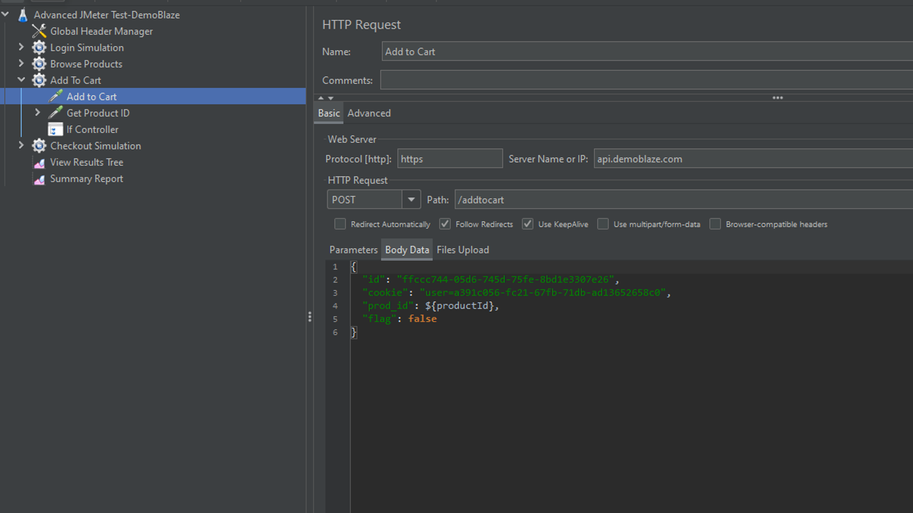Expand the Checkout Simulation thread group

(21, 145)
